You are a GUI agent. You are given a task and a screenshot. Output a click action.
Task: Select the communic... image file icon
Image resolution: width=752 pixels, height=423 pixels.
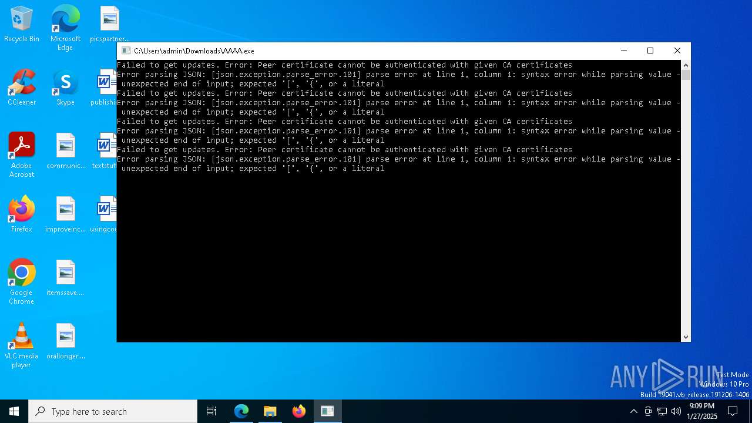click(x=66, y=151)
